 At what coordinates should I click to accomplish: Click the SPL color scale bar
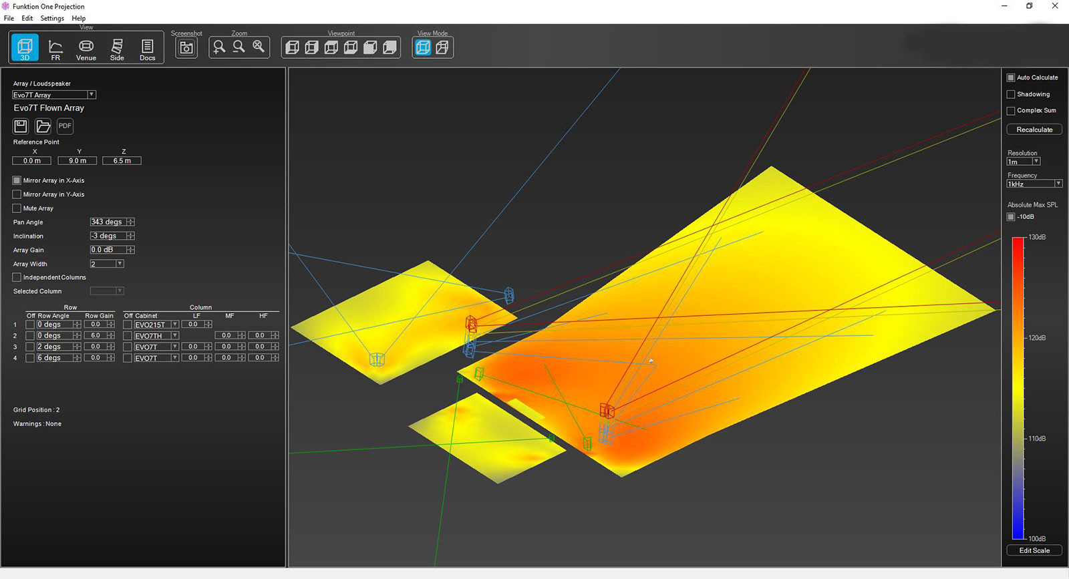(1018, 388)
